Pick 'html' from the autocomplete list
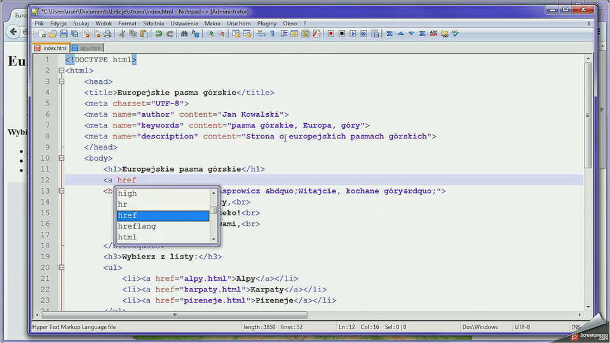Image resolution: width=610 pixels, height=343 pixels. pos(163,237)
